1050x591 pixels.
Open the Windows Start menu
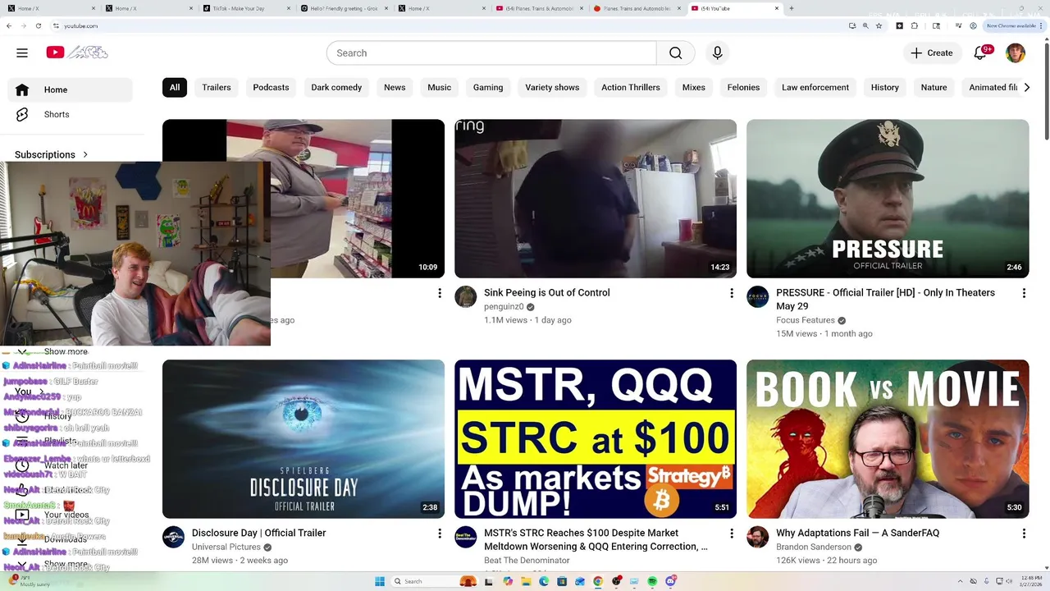tap(380, 581)
